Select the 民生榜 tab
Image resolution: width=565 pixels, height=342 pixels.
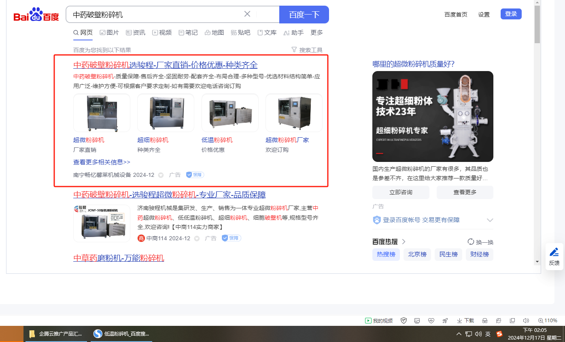click(448, 254)
